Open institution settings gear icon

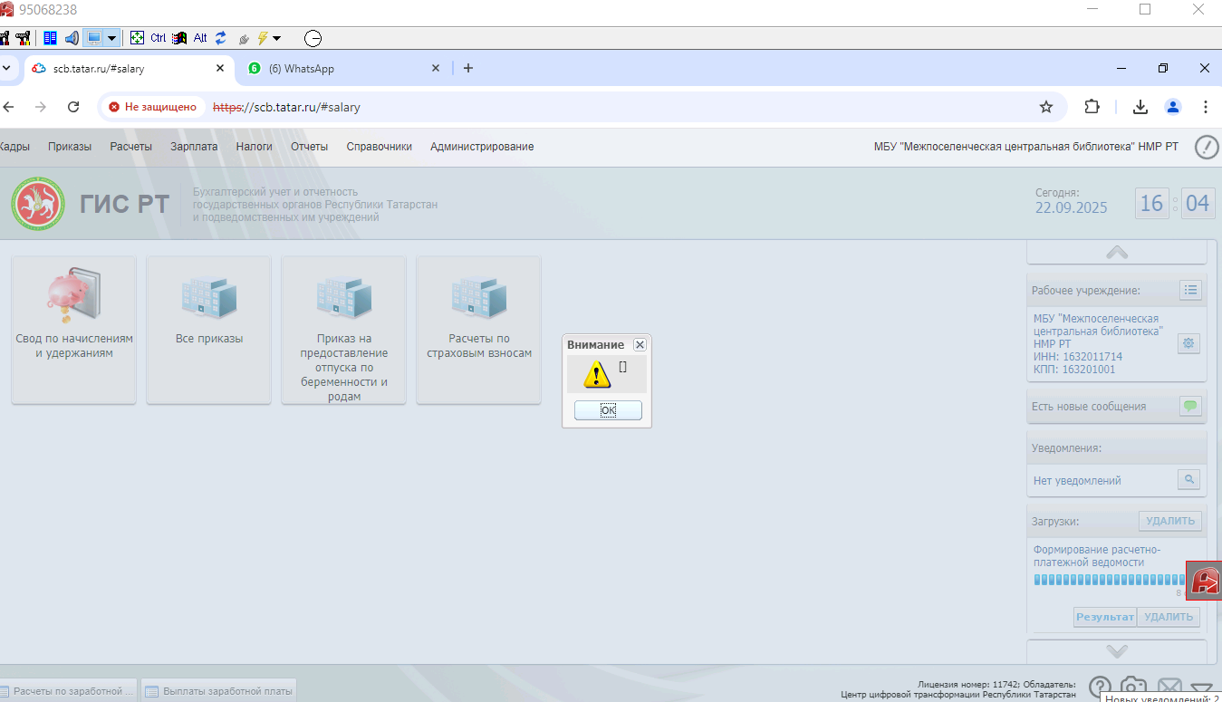(1189, 344)
